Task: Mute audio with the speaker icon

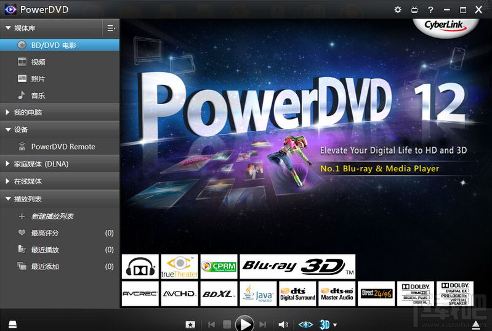Action: [x=283, y=324]
